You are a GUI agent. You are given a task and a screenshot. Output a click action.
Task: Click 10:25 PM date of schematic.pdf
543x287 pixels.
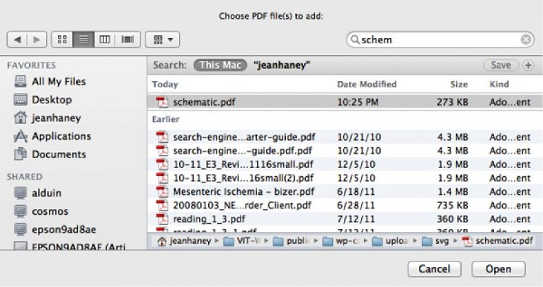coord(358,102)
